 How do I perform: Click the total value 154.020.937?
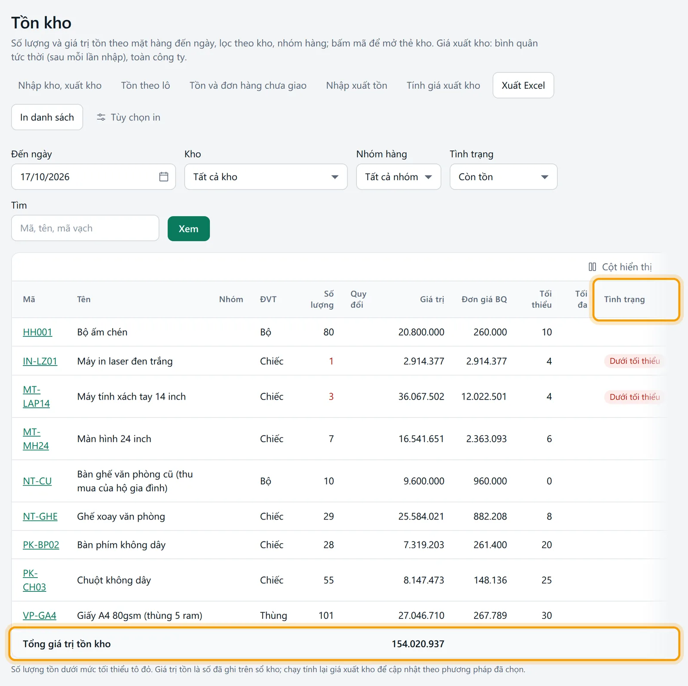coord(418,644)
